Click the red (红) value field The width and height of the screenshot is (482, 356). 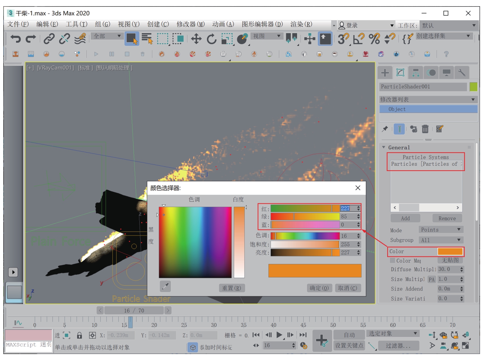pos(348,208)
